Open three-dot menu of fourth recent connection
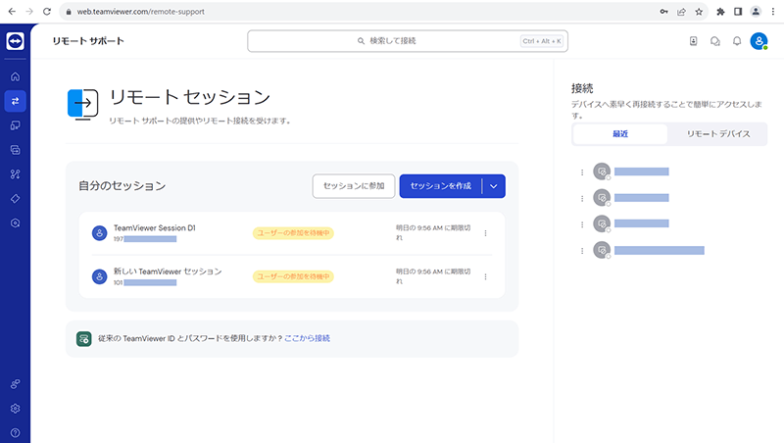Screen dimensions: 784x443 coord(582,251)
